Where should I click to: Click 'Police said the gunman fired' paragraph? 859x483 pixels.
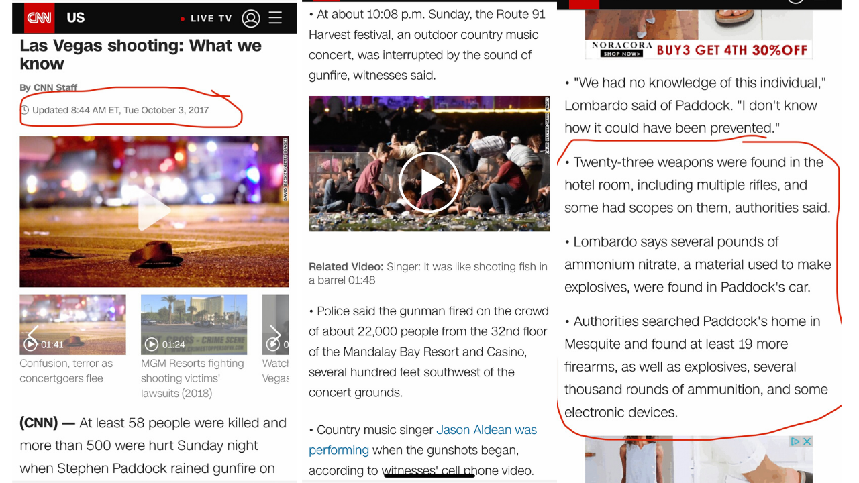pos(429,352)
